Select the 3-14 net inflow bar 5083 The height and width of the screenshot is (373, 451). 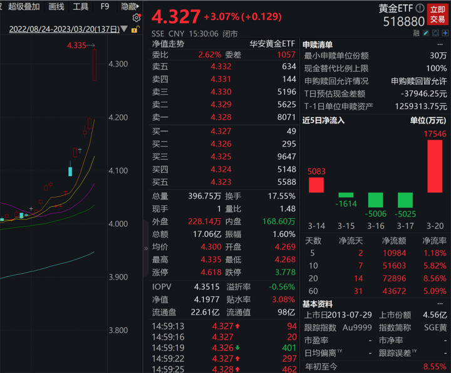[316, 185]
